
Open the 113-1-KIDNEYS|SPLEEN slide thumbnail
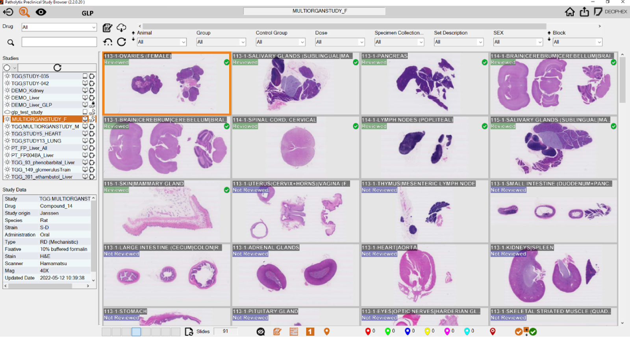tap(553, 275)
